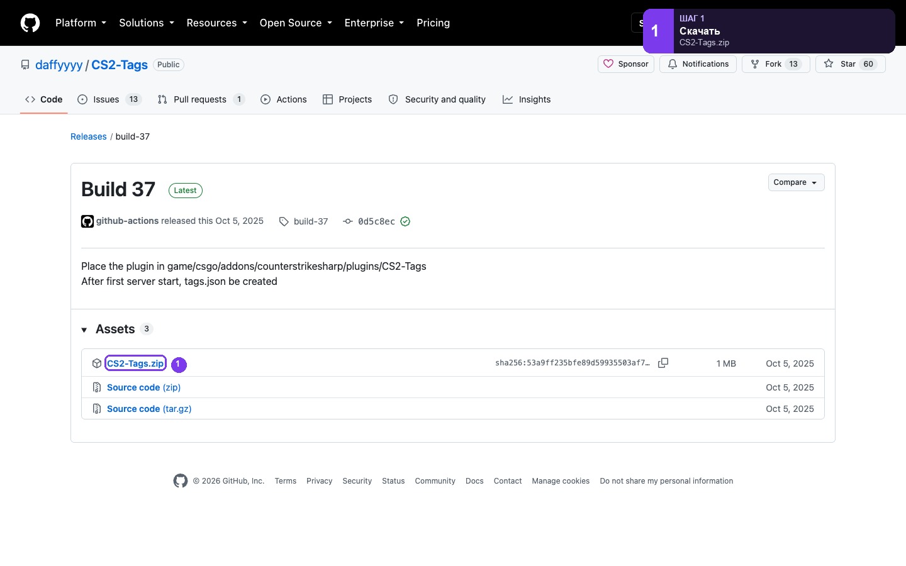This screenshot has width=906, height=566.
Task: Expand the Platform navigation menu
Action: point(81,23)
